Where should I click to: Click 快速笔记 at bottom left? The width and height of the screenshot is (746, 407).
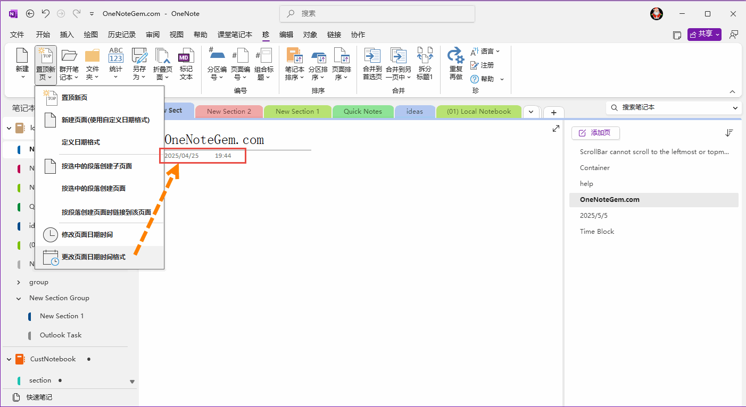(33, 397)
